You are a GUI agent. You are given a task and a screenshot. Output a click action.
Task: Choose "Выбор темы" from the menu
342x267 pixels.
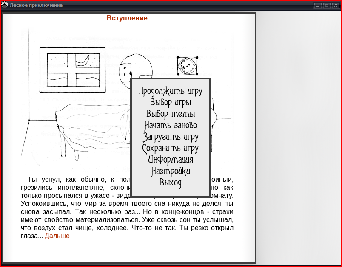(x=171, y=114)
